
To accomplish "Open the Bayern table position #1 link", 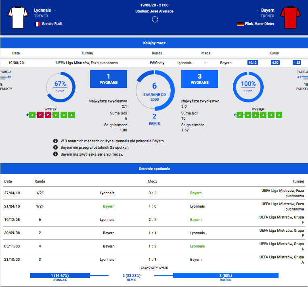I will 299,77.
